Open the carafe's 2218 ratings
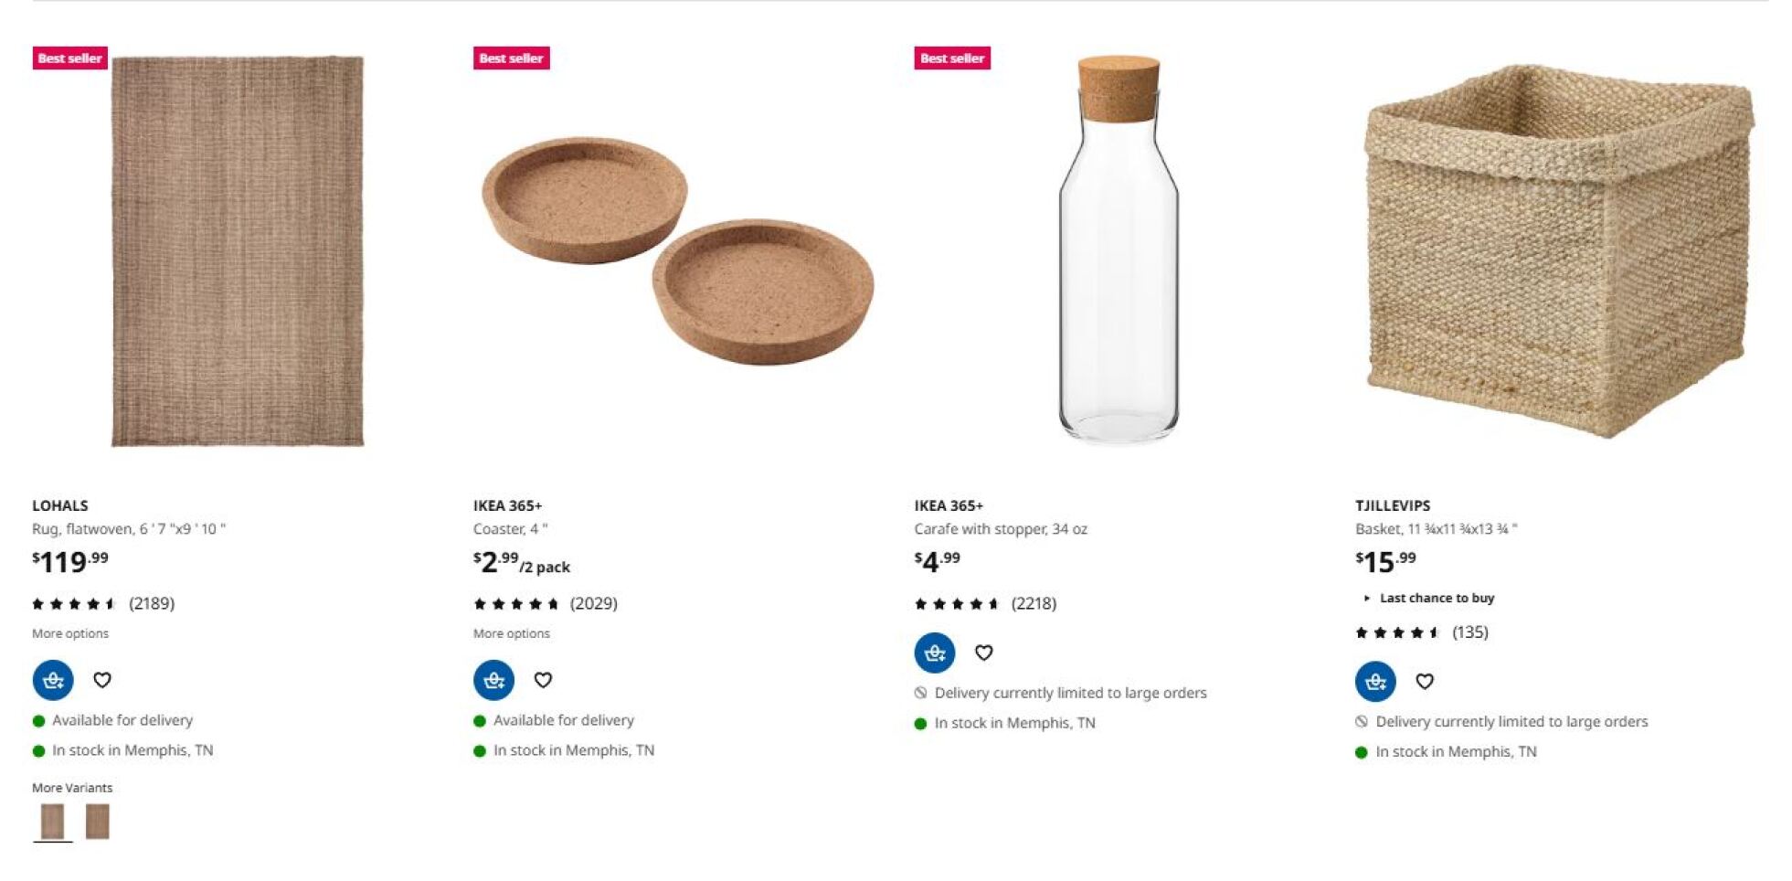Screen dimensions: 1792x881 [x=1033, y=603]
